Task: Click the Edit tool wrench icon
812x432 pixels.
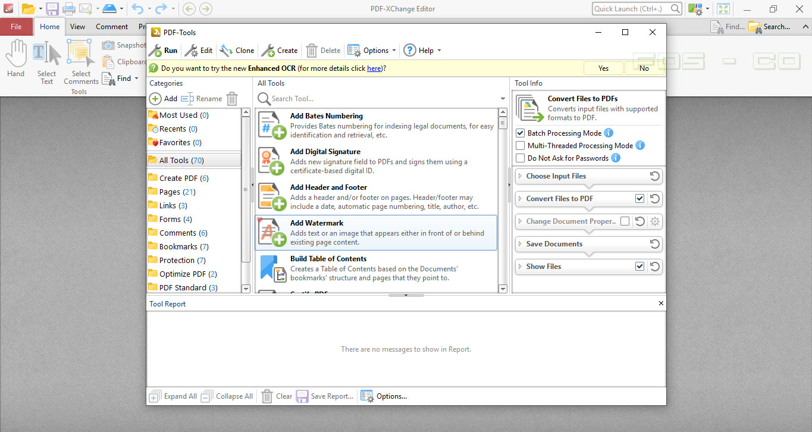Action: click(x=190, y=51)
